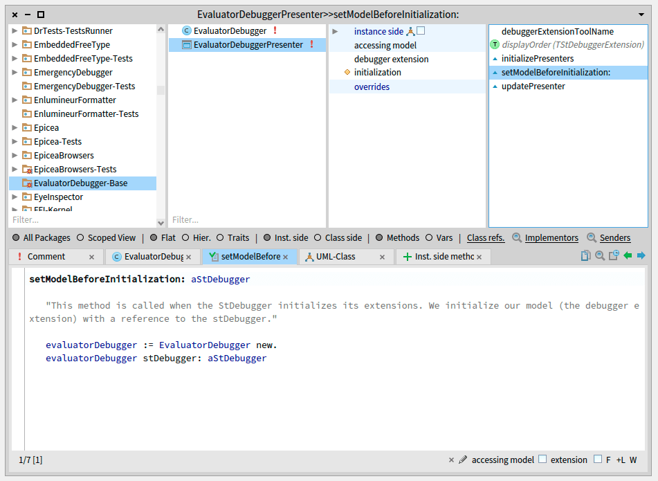Click the green T trait icon beside displayOrder
The image size is (658, 481).
495,45
